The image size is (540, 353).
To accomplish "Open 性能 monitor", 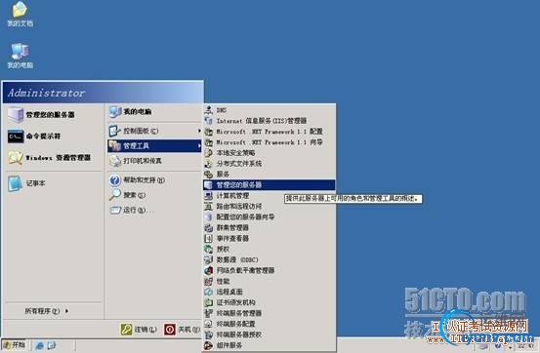I will point(270,281).
